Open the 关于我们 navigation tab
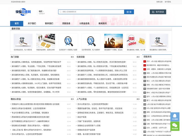 (32, 23)
